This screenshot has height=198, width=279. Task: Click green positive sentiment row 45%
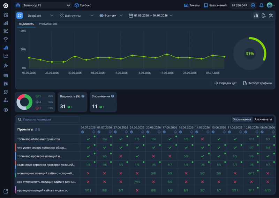click(44, 96)
